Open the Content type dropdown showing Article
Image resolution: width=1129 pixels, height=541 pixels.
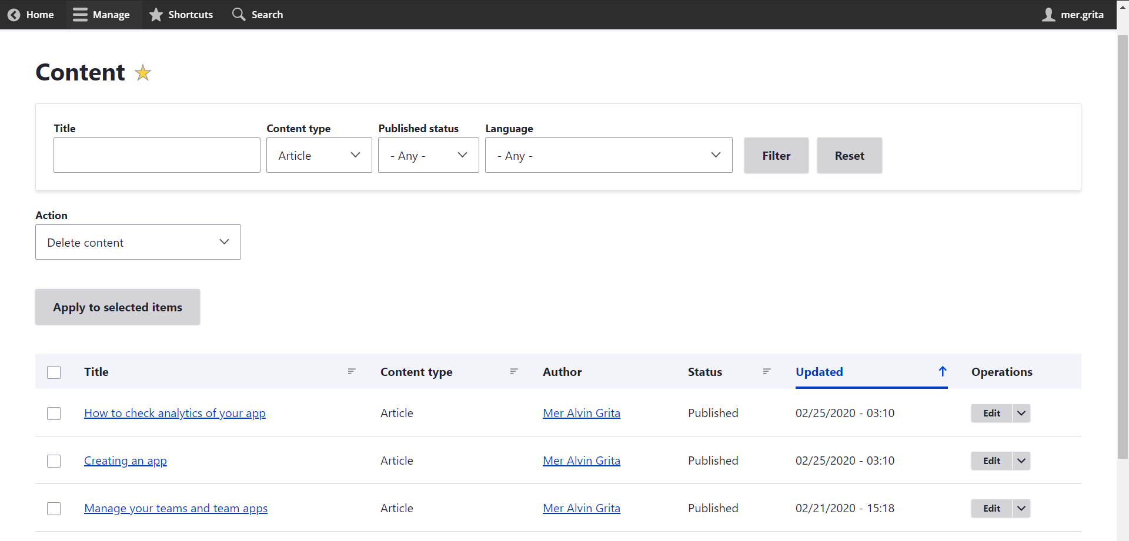point(319,155)
